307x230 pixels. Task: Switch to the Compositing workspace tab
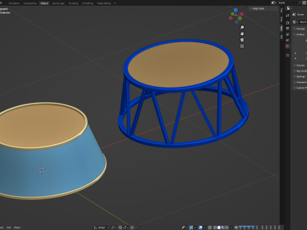[x=30, y=3]
